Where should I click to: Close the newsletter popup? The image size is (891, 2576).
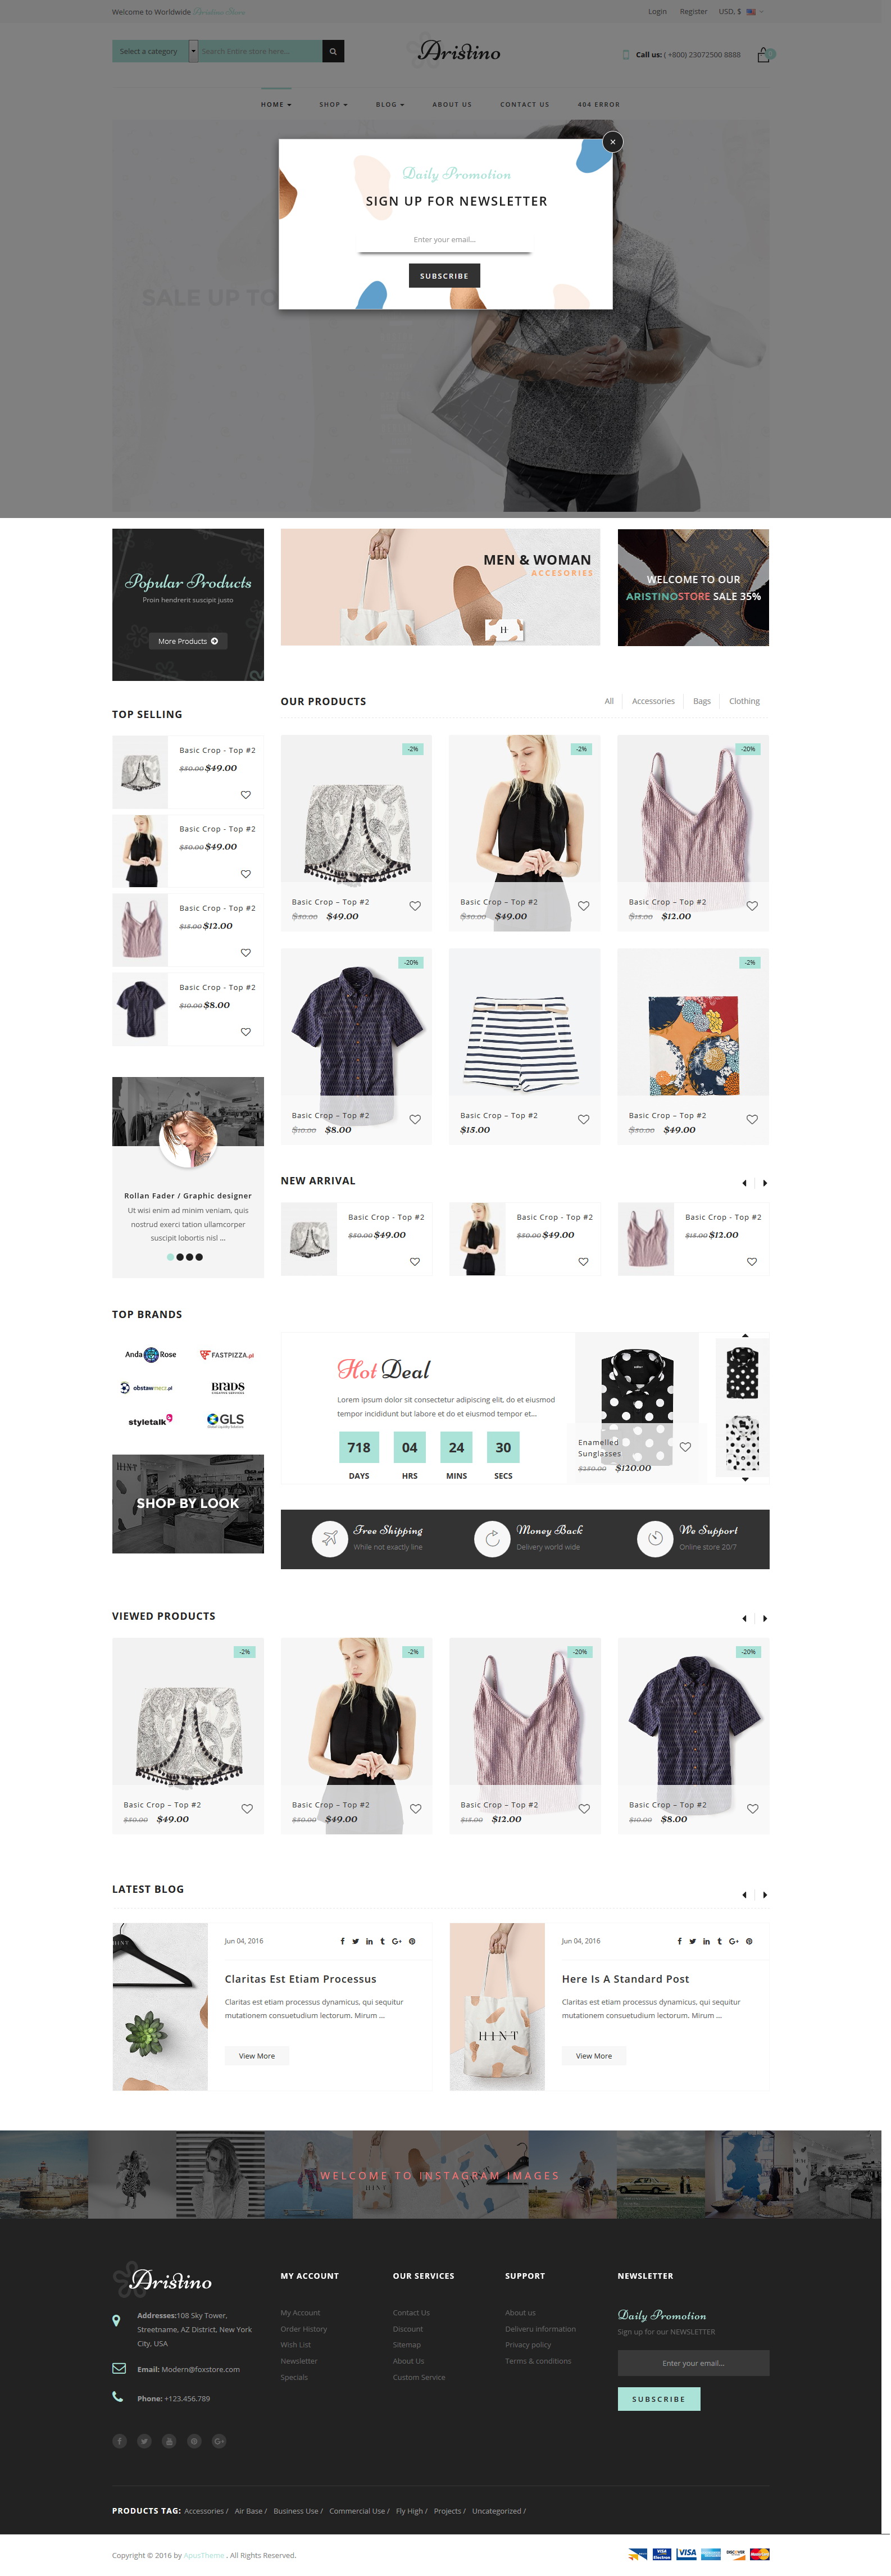click(613, 142)
